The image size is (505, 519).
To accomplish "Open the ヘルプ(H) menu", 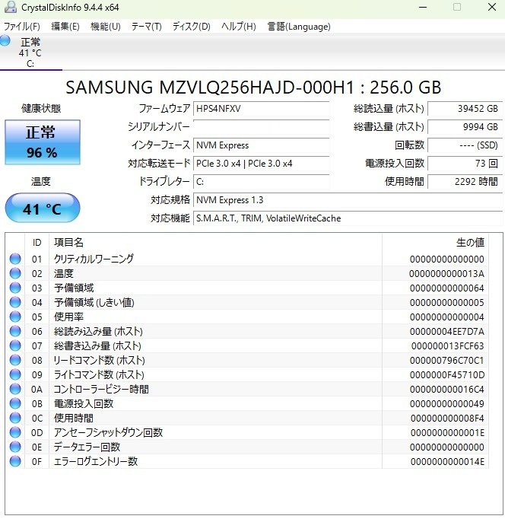I will click(x=239, y=27).
